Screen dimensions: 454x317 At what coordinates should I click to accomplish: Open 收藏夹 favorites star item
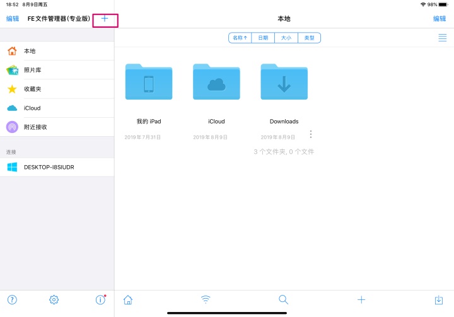[57, 89]
